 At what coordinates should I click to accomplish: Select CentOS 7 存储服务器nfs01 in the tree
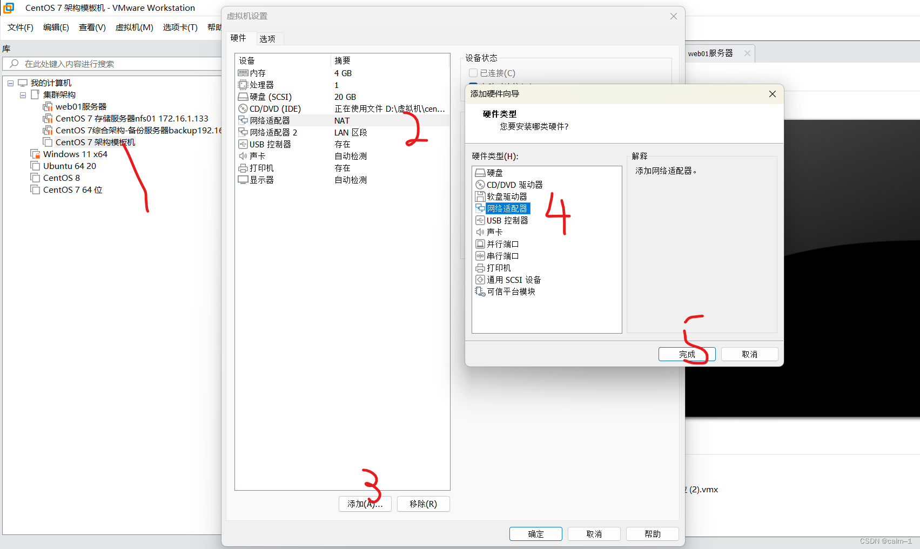132,119
